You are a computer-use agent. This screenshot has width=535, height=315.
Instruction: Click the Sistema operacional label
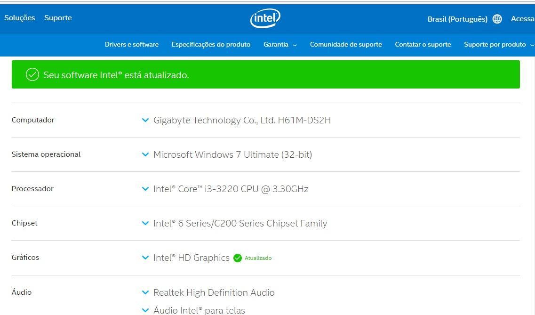click(x=46, y=154)
